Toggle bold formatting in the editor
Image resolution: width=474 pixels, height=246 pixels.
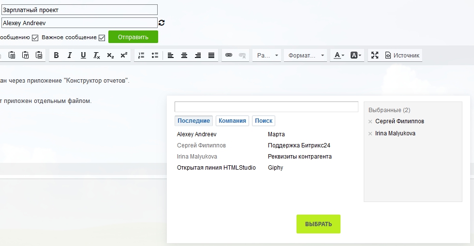(x=56, y=56)
